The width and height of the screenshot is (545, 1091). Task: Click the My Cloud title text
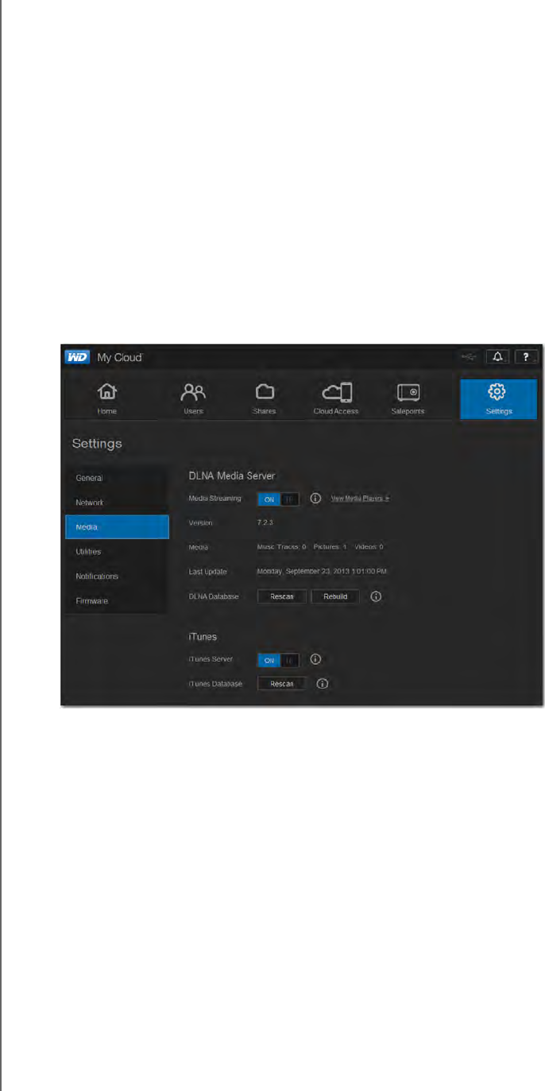click(x=119, y=357)
